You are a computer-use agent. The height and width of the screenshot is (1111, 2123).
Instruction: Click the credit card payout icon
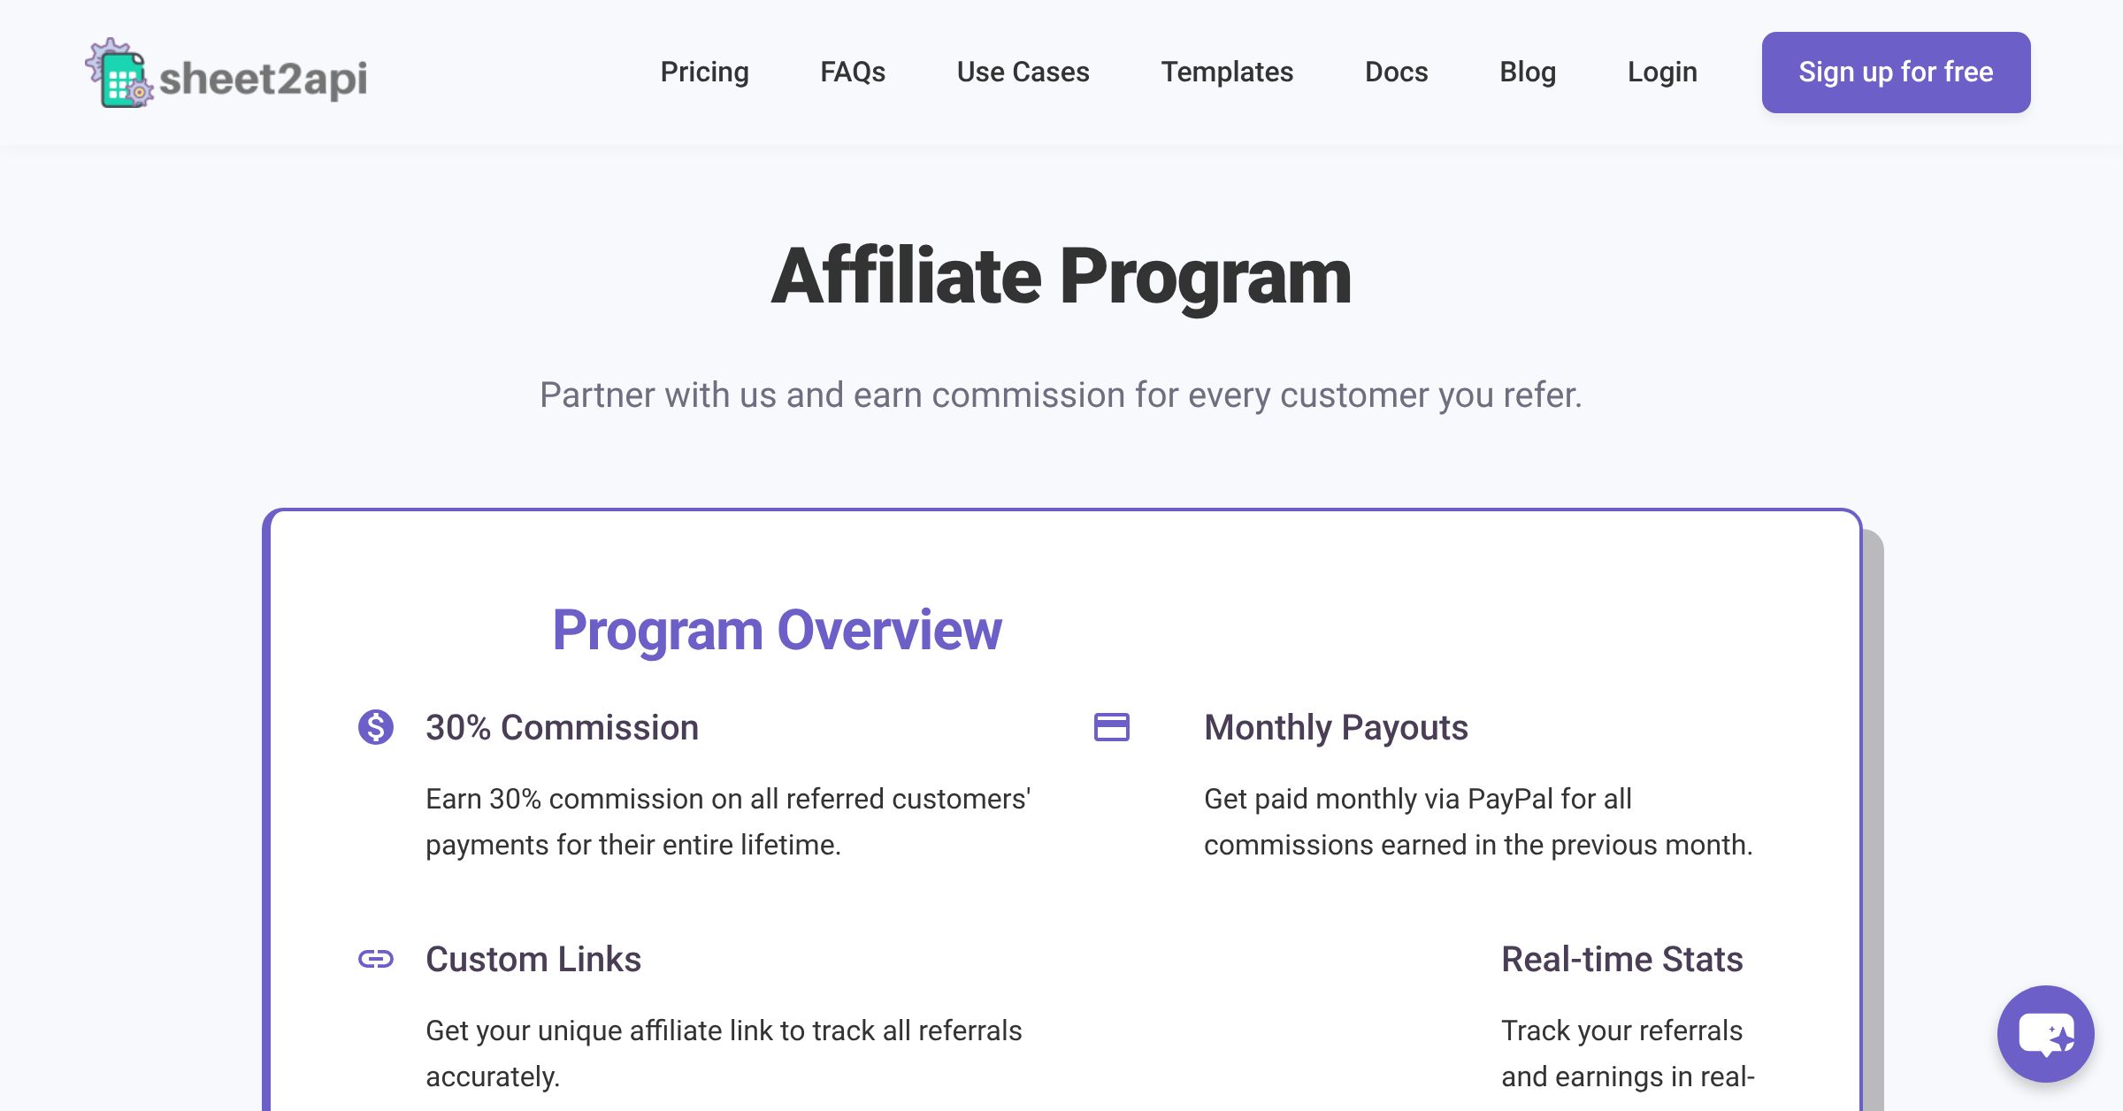[x=1113, y=727]
